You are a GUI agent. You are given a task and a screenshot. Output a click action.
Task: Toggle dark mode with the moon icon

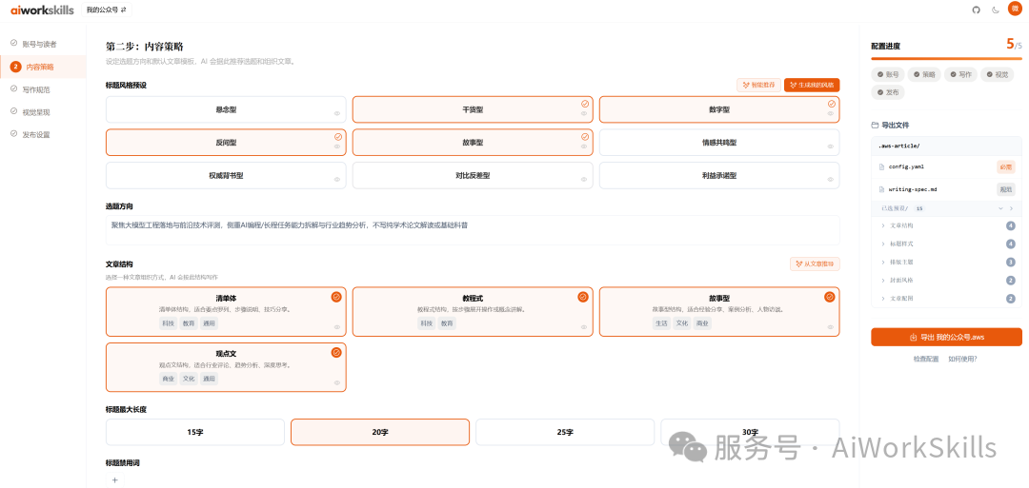pos(995,10)
